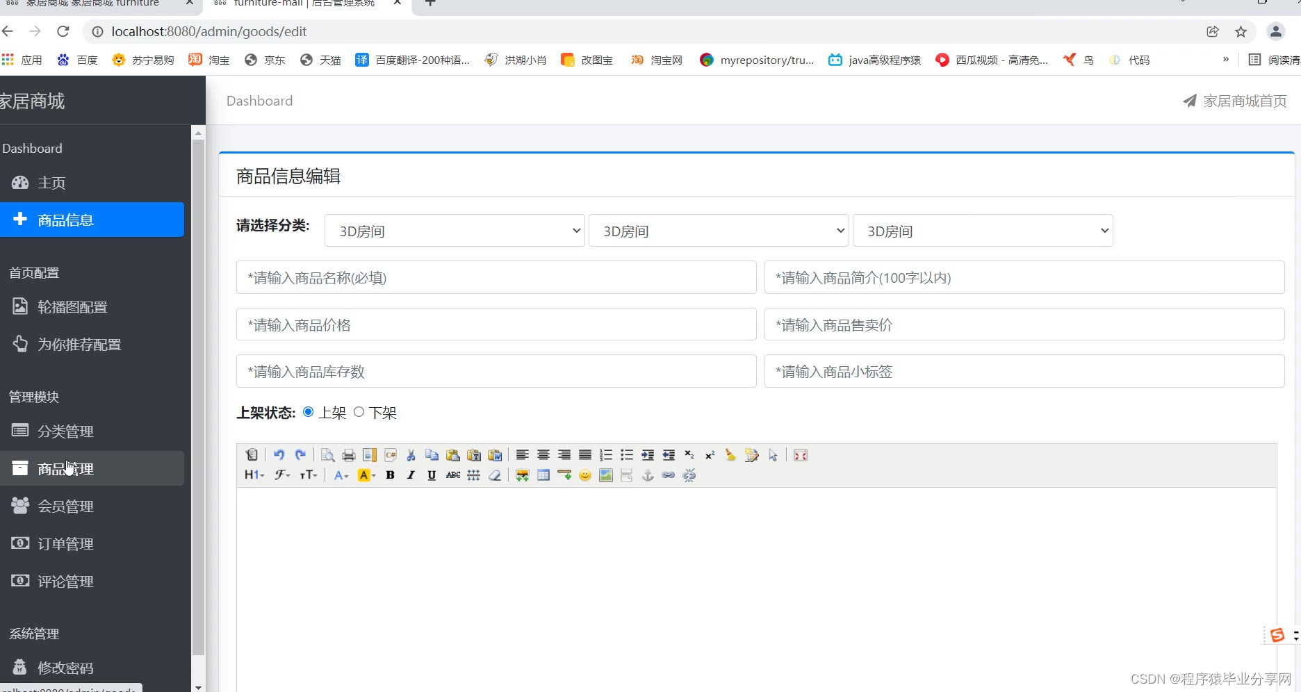Open 轮播图配置 in the sidebar
Image resolution: width=1301 pixels, height=692 pixels.
point(92,307)
